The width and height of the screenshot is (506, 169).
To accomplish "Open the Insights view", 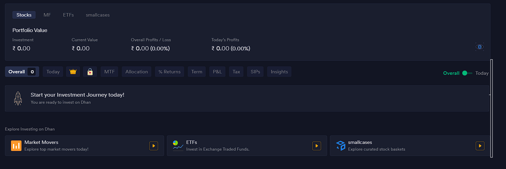I will pyautogui.click(x=279, y=72).
